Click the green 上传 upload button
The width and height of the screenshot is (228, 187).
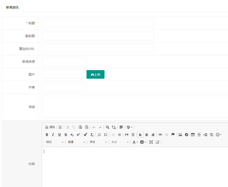click(x=95, y=75)
